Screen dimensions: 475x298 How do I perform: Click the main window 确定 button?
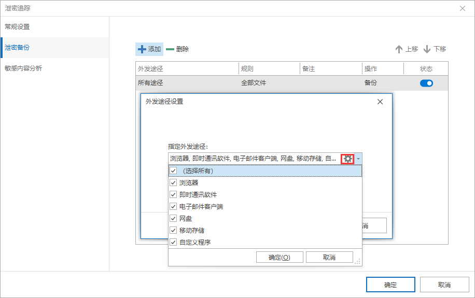[390, 285]
